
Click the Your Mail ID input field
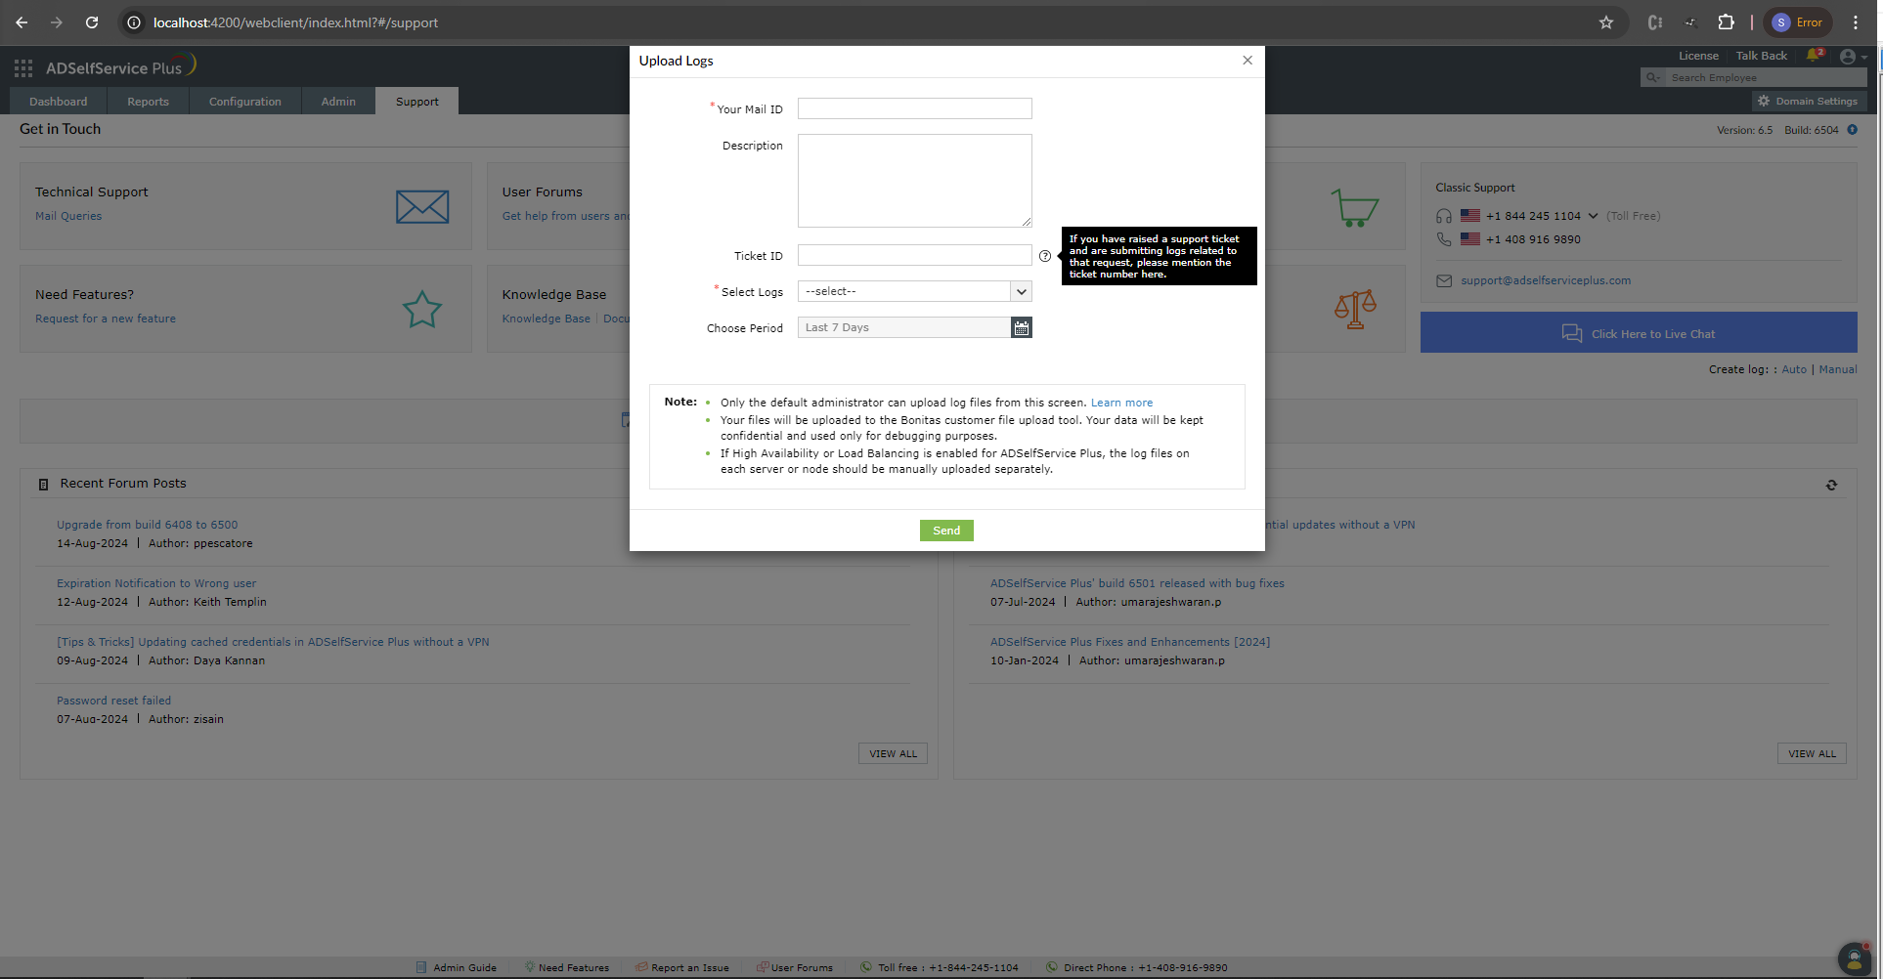914,108
